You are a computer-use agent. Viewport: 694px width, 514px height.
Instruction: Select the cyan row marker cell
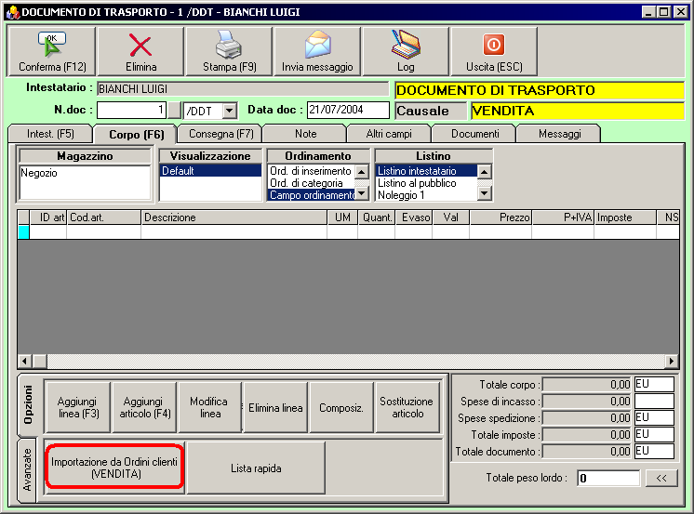click(x=23, y=231)
